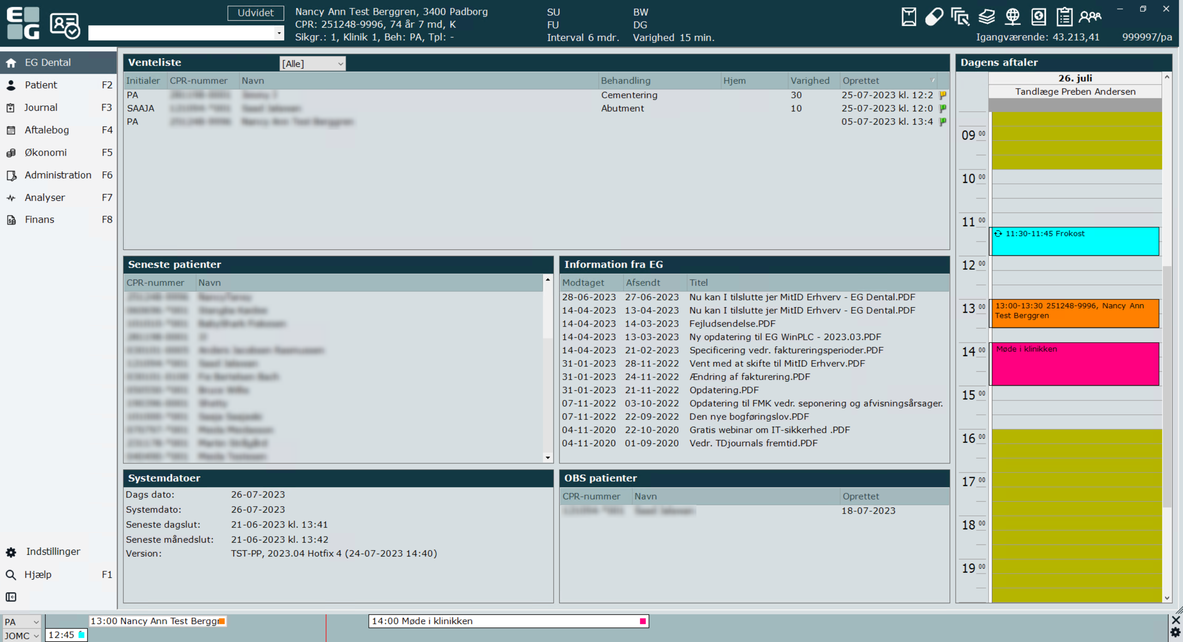This screenshot has width=1183, height=642.
Task: Click the recurrence icon on the Frokost appointment
Action: pyautogui.click(x=998, y=234)
